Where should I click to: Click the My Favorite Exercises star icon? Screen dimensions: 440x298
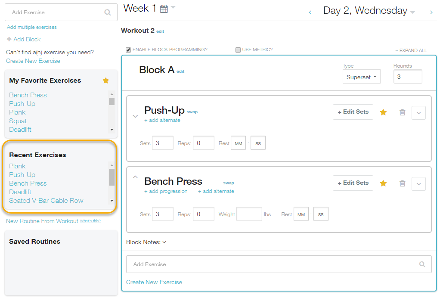coord(106,81)
